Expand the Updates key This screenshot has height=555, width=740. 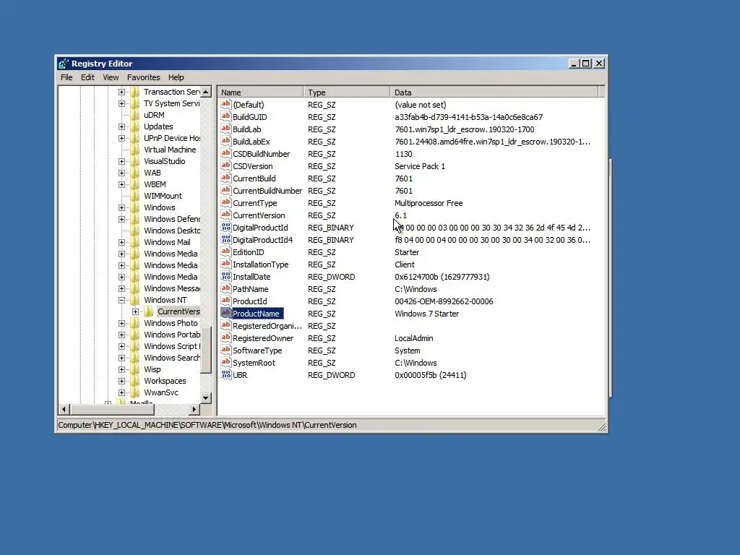[121, 126]
